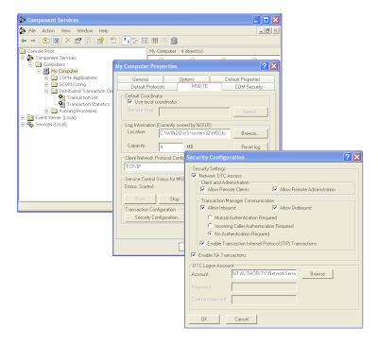378x345 pixels.
Task: Click My Computer Properties help question button
Action: pyautogui.click(x=265, y=66)
